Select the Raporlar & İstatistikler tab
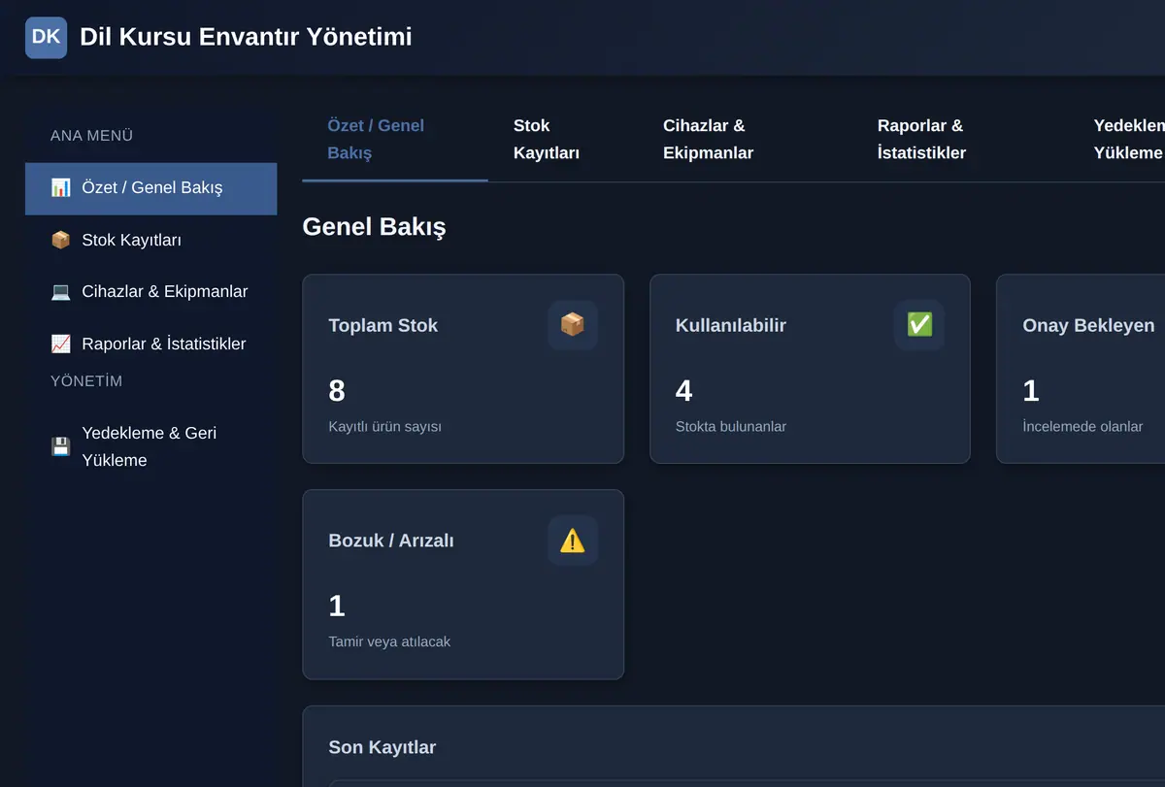The width and height of the screenshot is (1165, 787). 960,139
